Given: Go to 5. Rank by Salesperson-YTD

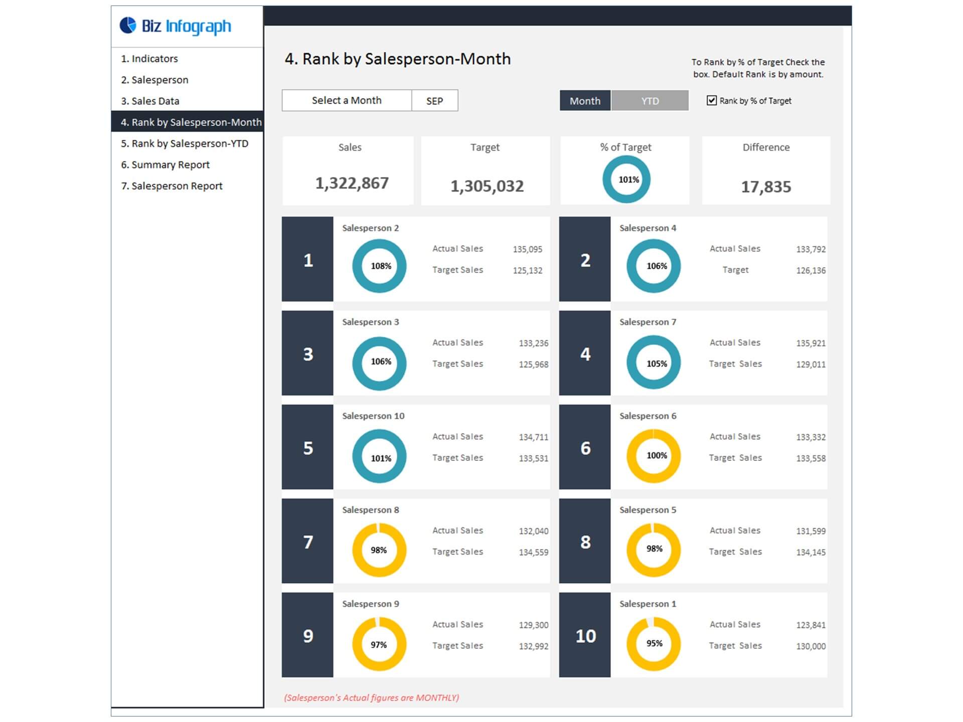Looking at the screenshot, I should coord(185,143).
